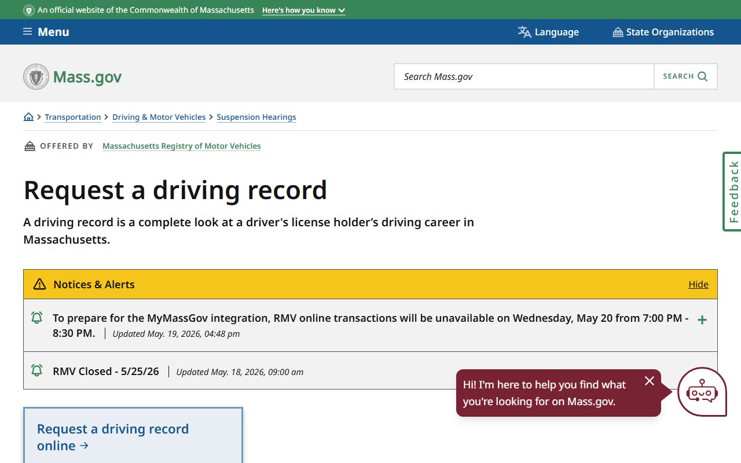This screenshot has width=741, height=463.
Task: Click the Massachusetts state seal logo
Action: pos(36,76)
